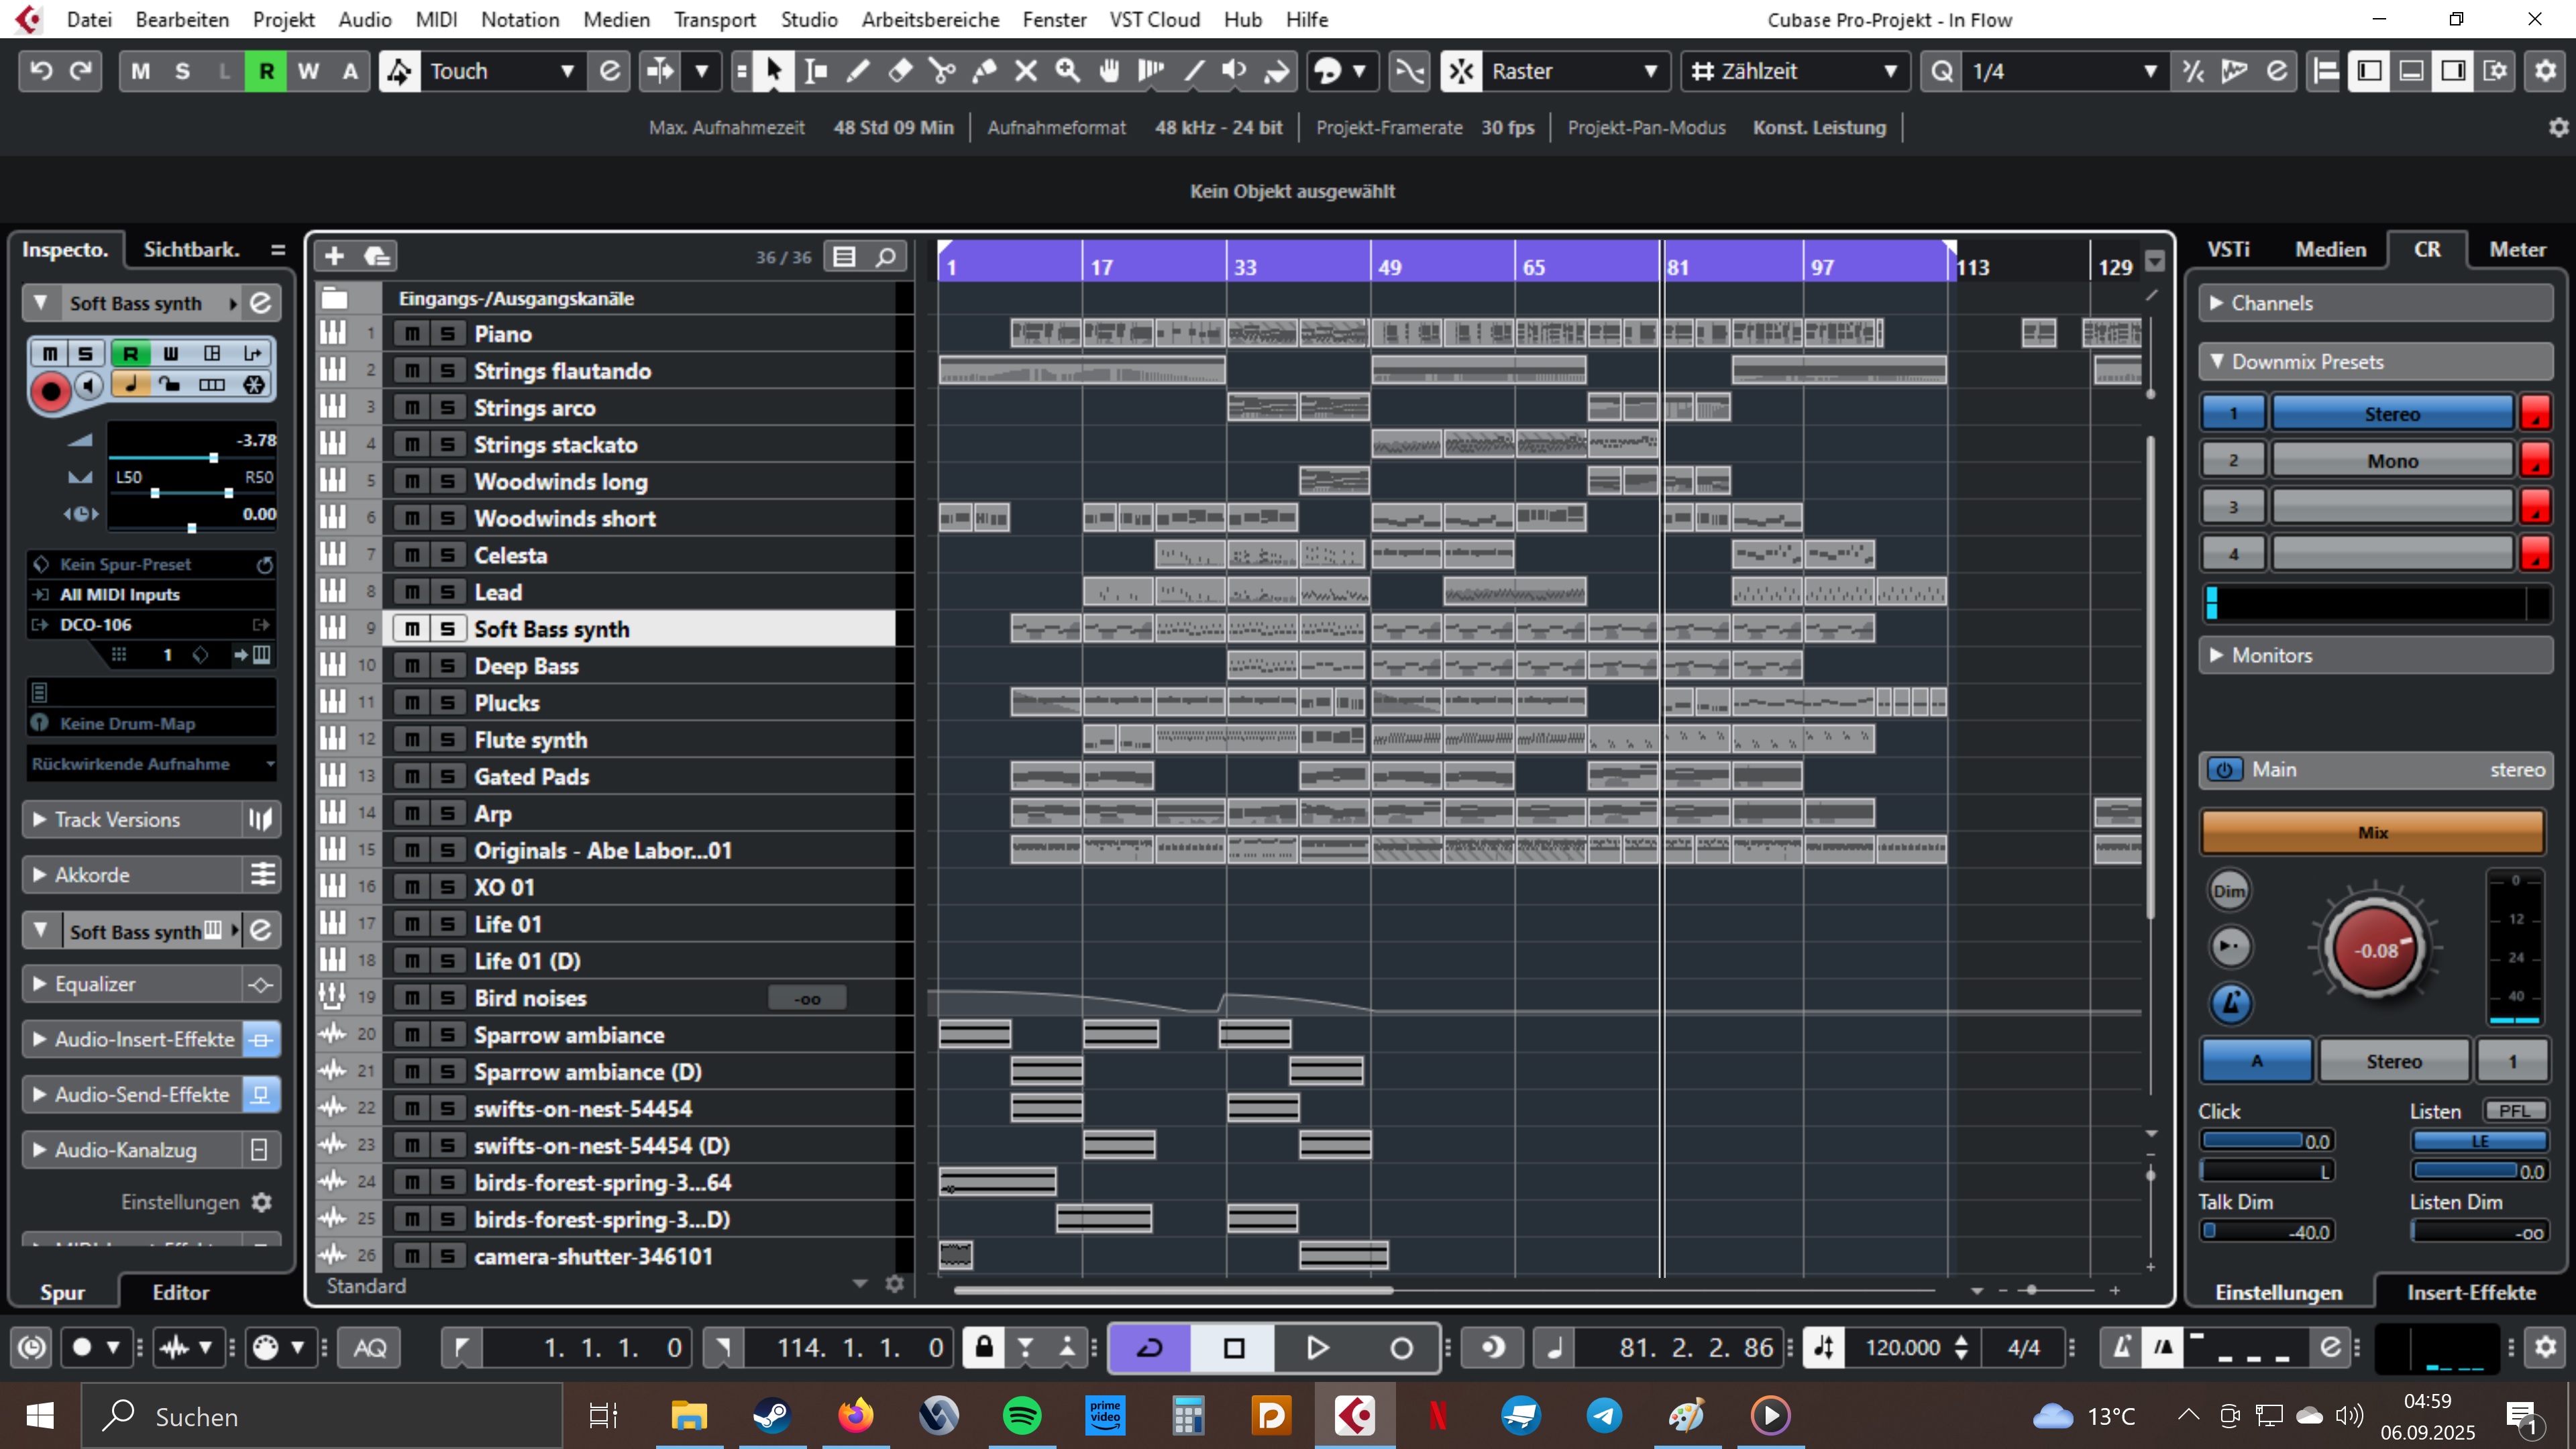
Task: Click the Mono downmix preset button
Action: pos(2391,461)
